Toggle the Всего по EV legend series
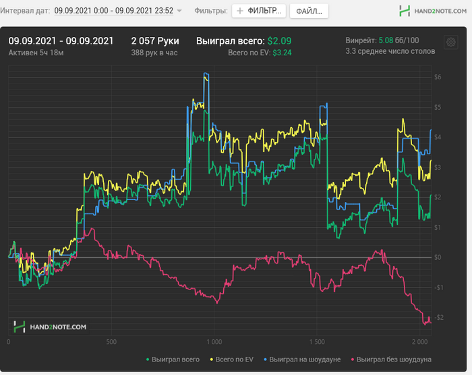 pyautogui.click(x=231, y=360)
